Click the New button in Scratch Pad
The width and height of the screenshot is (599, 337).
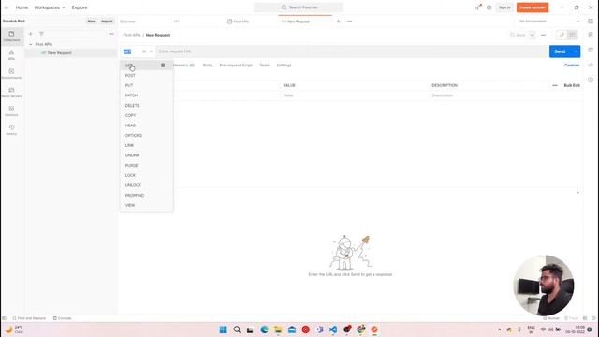tap(92, 22)
